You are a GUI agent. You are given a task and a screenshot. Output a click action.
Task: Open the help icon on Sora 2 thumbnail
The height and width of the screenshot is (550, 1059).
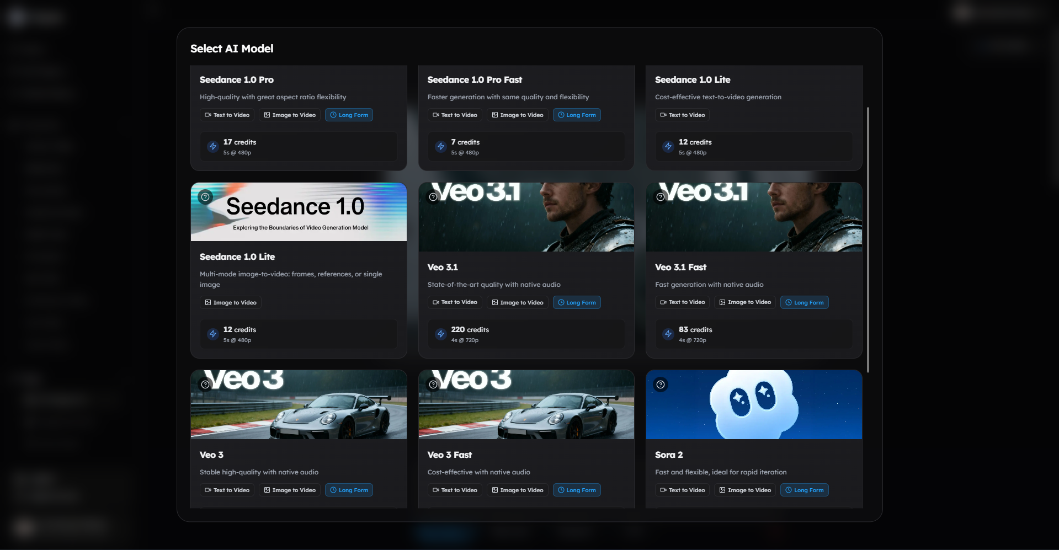click(x=661, y=385)
